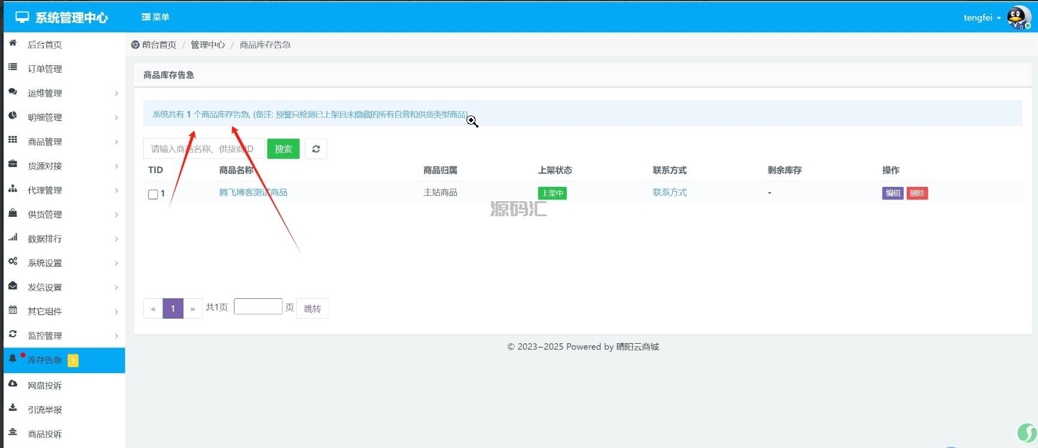Open 后台首页 in the sidebar
The height and width of the screenshot is (448, 1038).
(45, 45)
